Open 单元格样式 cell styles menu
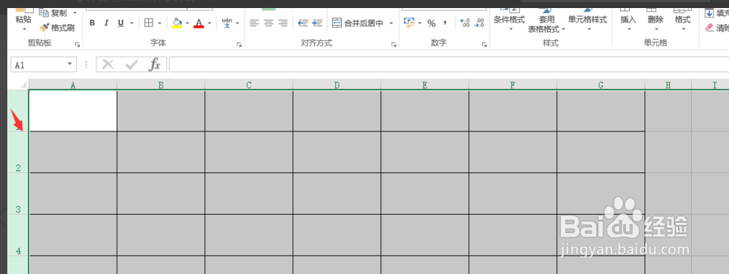 588,20
